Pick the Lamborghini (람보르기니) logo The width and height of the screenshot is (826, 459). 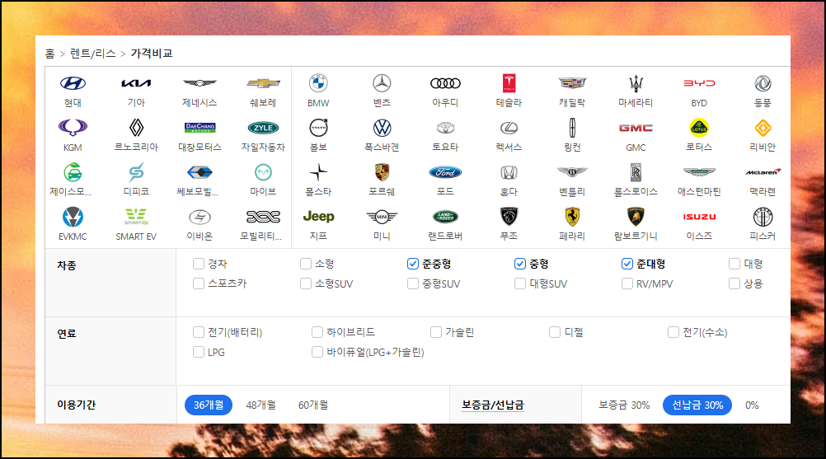click(x=636, y=217)
